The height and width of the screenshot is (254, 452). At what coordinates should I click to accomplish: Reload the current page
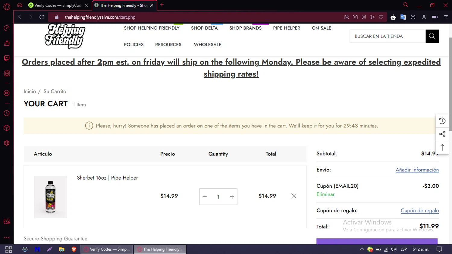42,17
